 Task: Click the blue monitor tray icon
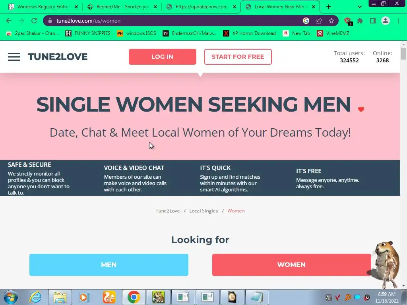pos(357,297)
